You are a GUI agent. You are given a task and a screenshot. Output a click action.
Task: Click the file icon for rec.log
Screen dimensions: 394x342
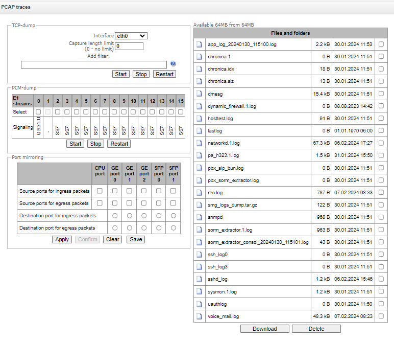click(200, 193)
